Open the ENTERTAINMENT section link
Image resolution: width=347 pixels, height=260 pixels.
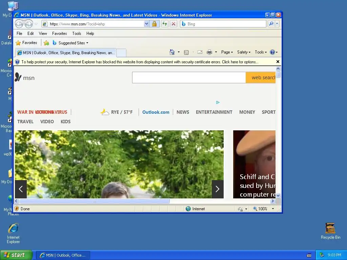214,112
